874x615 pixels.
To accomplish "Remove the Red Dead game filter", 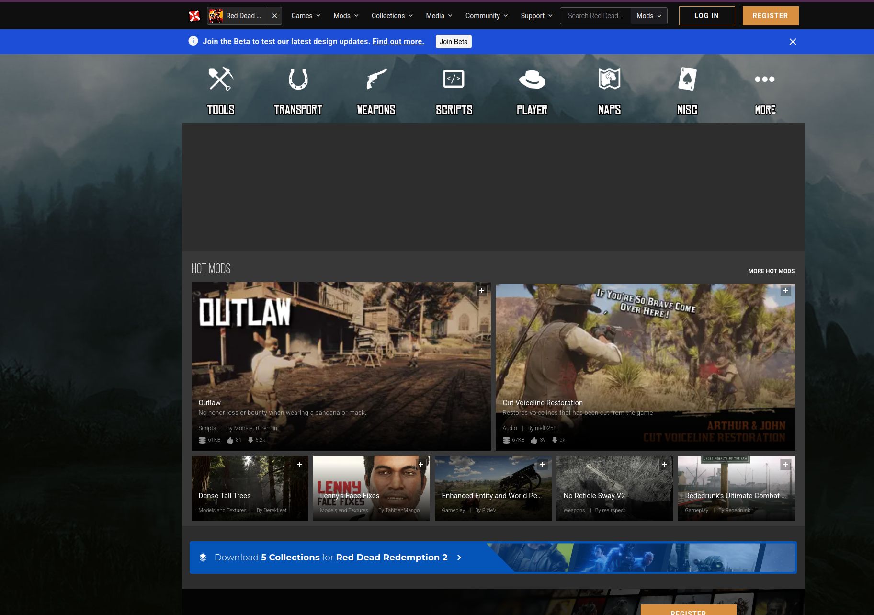I will pyautogui.click(x=274, y=16).
